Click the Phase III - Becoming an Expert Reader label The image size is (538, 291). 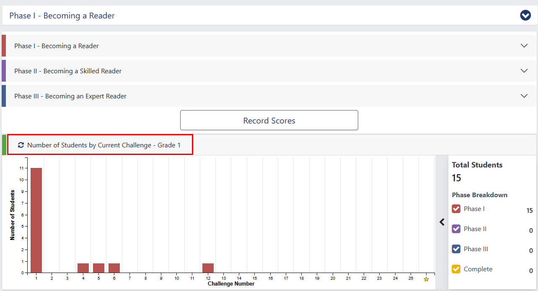(x=70, y=96)
